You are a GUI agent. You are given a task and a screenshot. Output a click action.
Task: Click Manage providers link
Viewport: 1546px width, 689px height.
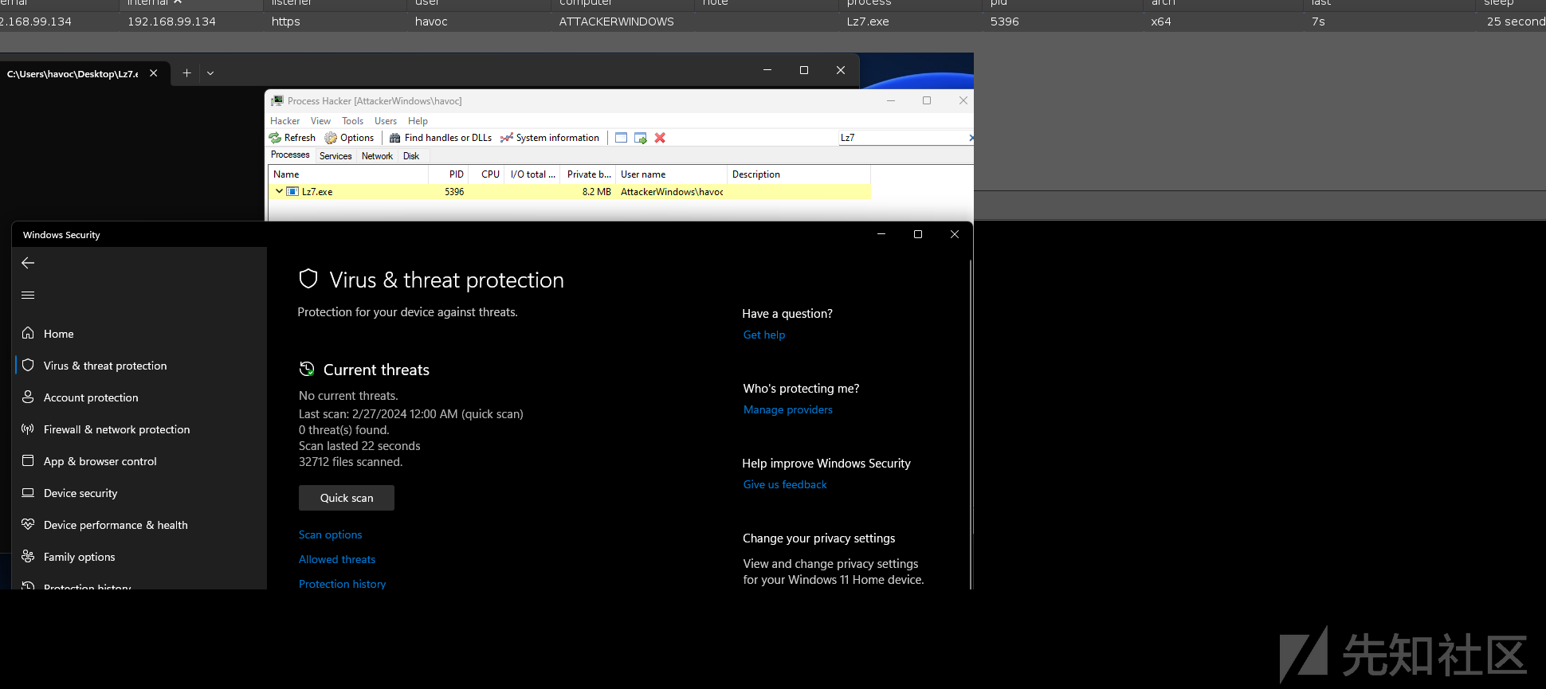click(x=788, y=409)
